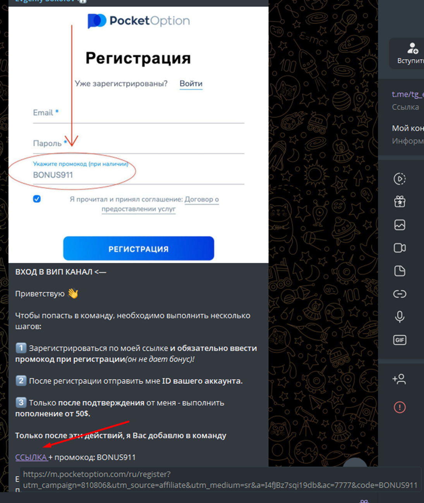Screen dimensions: 424x503
Task: Click the add contact person icon
Action: coord(399,379)
